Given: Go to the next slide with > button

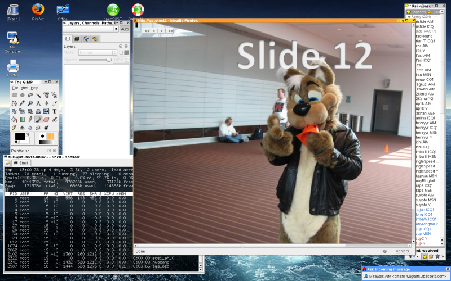Looking at the screenshot, I should [162, 31].
